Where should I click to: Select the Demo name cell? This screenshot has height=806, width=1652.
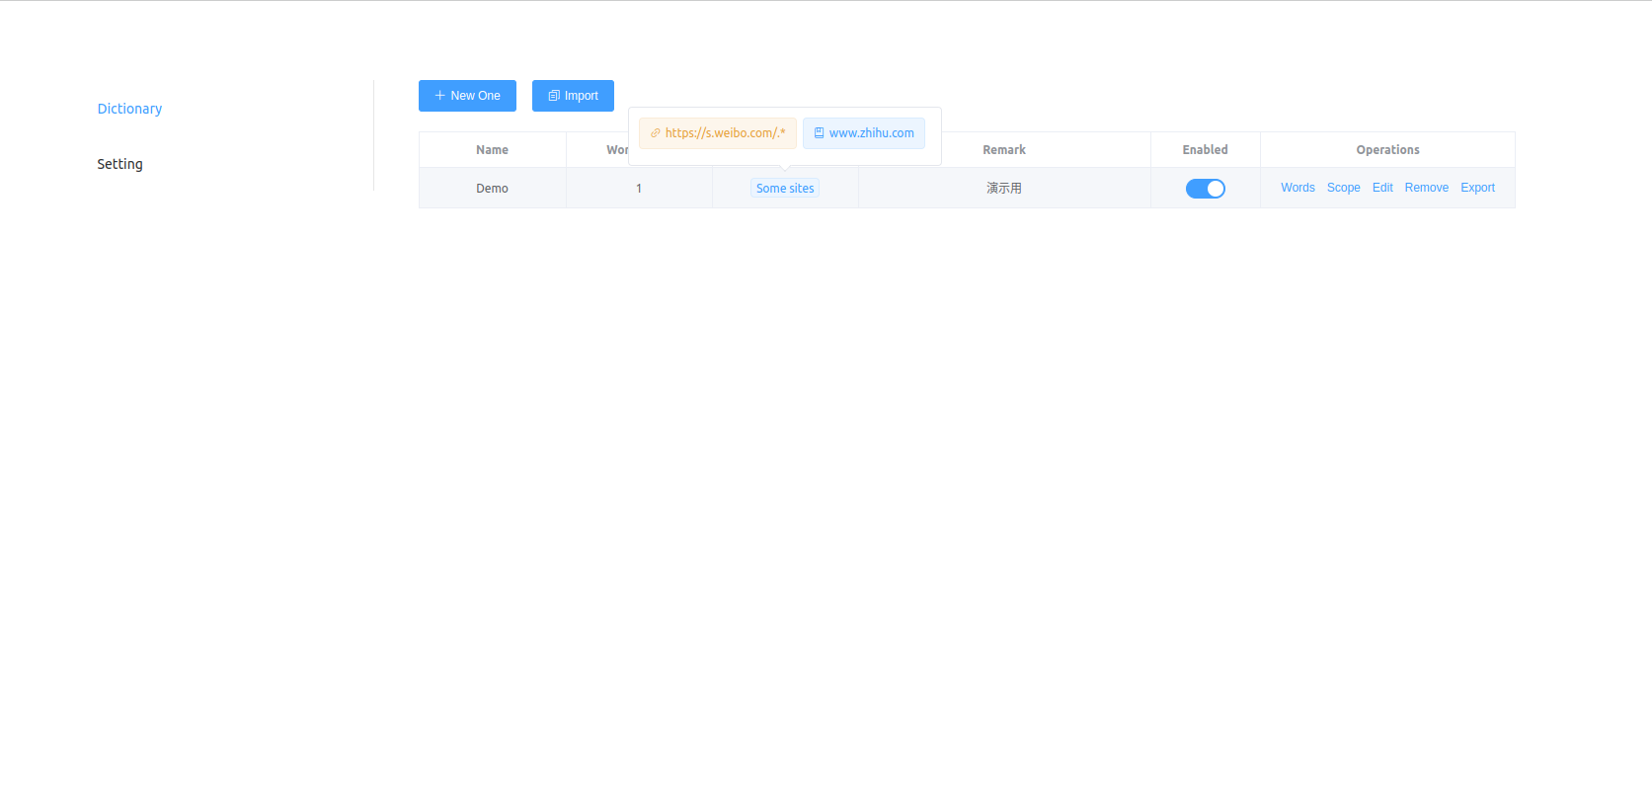point(492,189)
